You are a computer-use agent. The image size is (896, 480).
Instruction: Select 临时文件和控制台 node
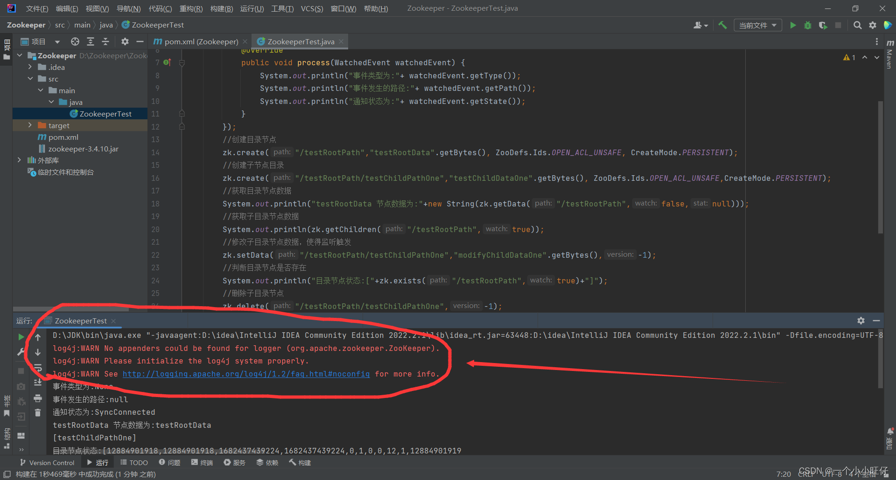[x=61, y=172]
